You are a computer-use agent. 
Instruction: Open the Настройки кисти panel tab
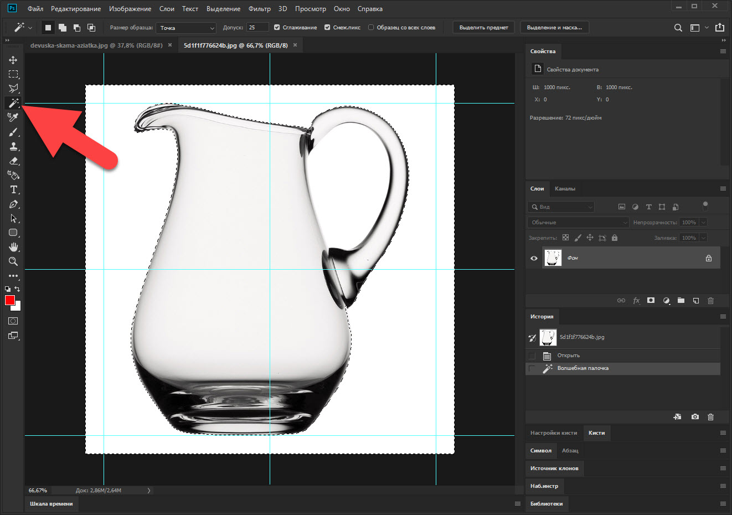click(554, 433)
